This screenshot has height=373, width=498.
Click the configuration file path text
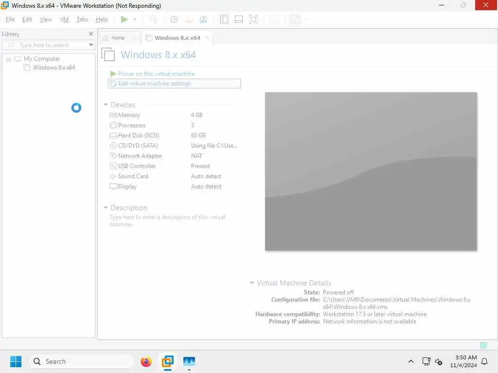click(397, 303)
